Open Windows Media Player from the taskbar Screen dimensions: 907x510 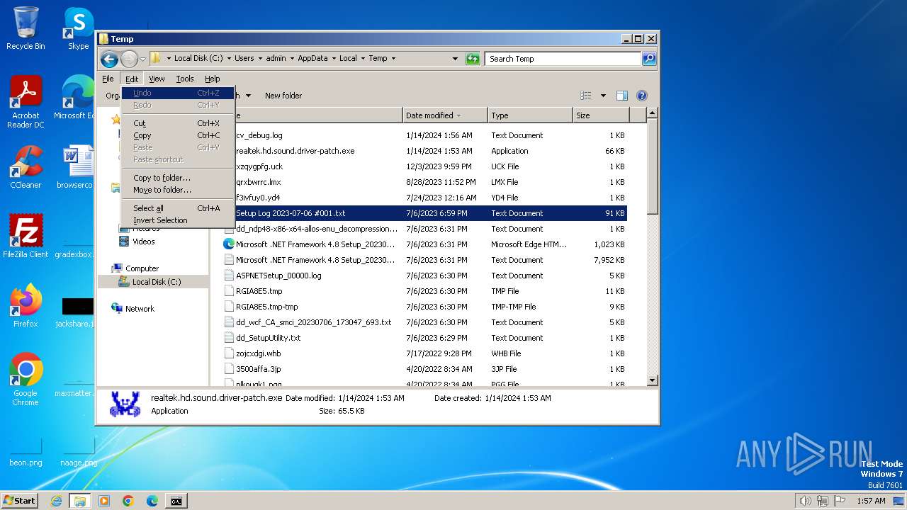104,501
